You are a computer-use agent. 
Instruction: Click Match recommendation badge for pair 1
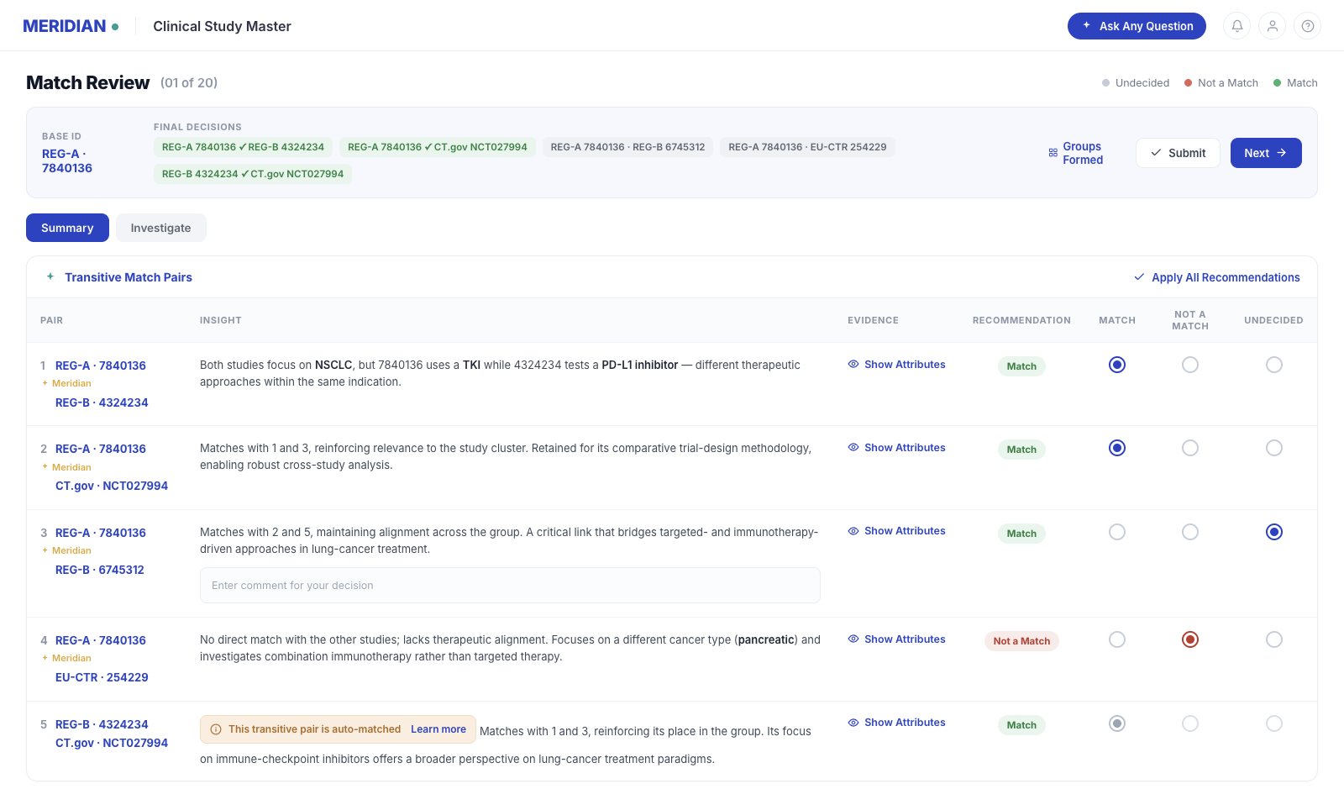coord(1021,366)
